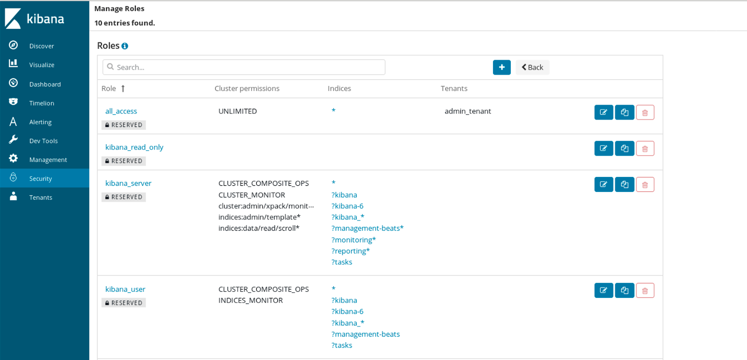
Task: Open Dashboard gauge icon
Action: (x=13, y=83)
